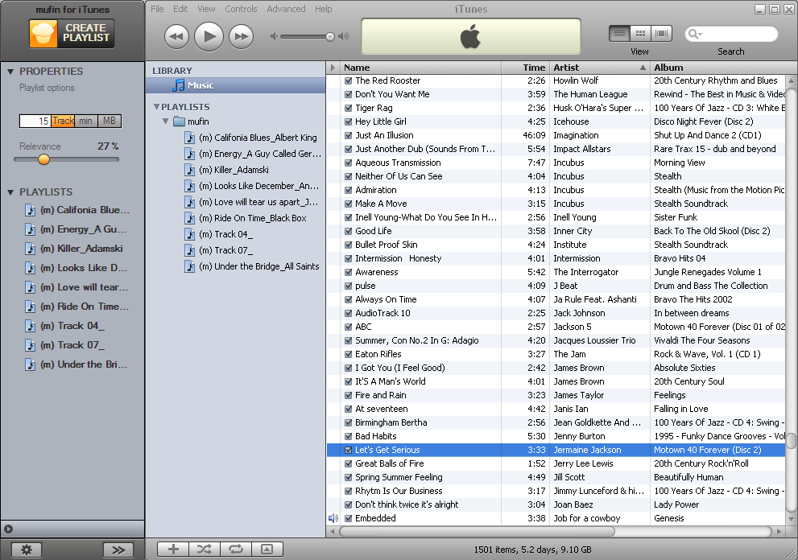
Task: Select mufin panel playlist (m) Energy_A Gu…
Action: click(x=76, y=229)
